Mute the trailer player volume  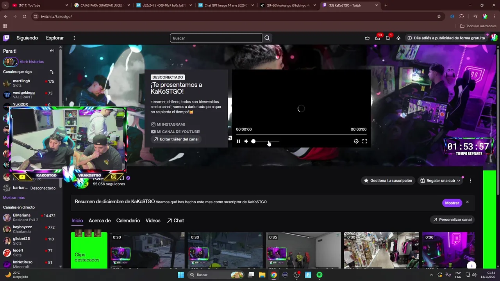point(246,141)
